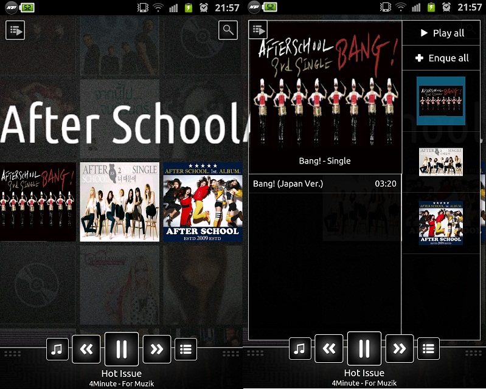Tap After School artist heading
This screenshot has width=486, height=389.
[x=121, y=123]
